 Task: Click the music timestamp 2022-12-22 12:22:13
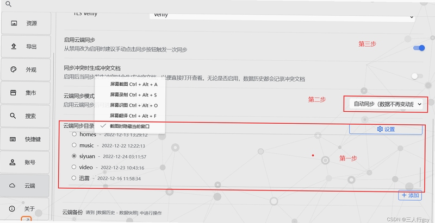tap(123, 146)
